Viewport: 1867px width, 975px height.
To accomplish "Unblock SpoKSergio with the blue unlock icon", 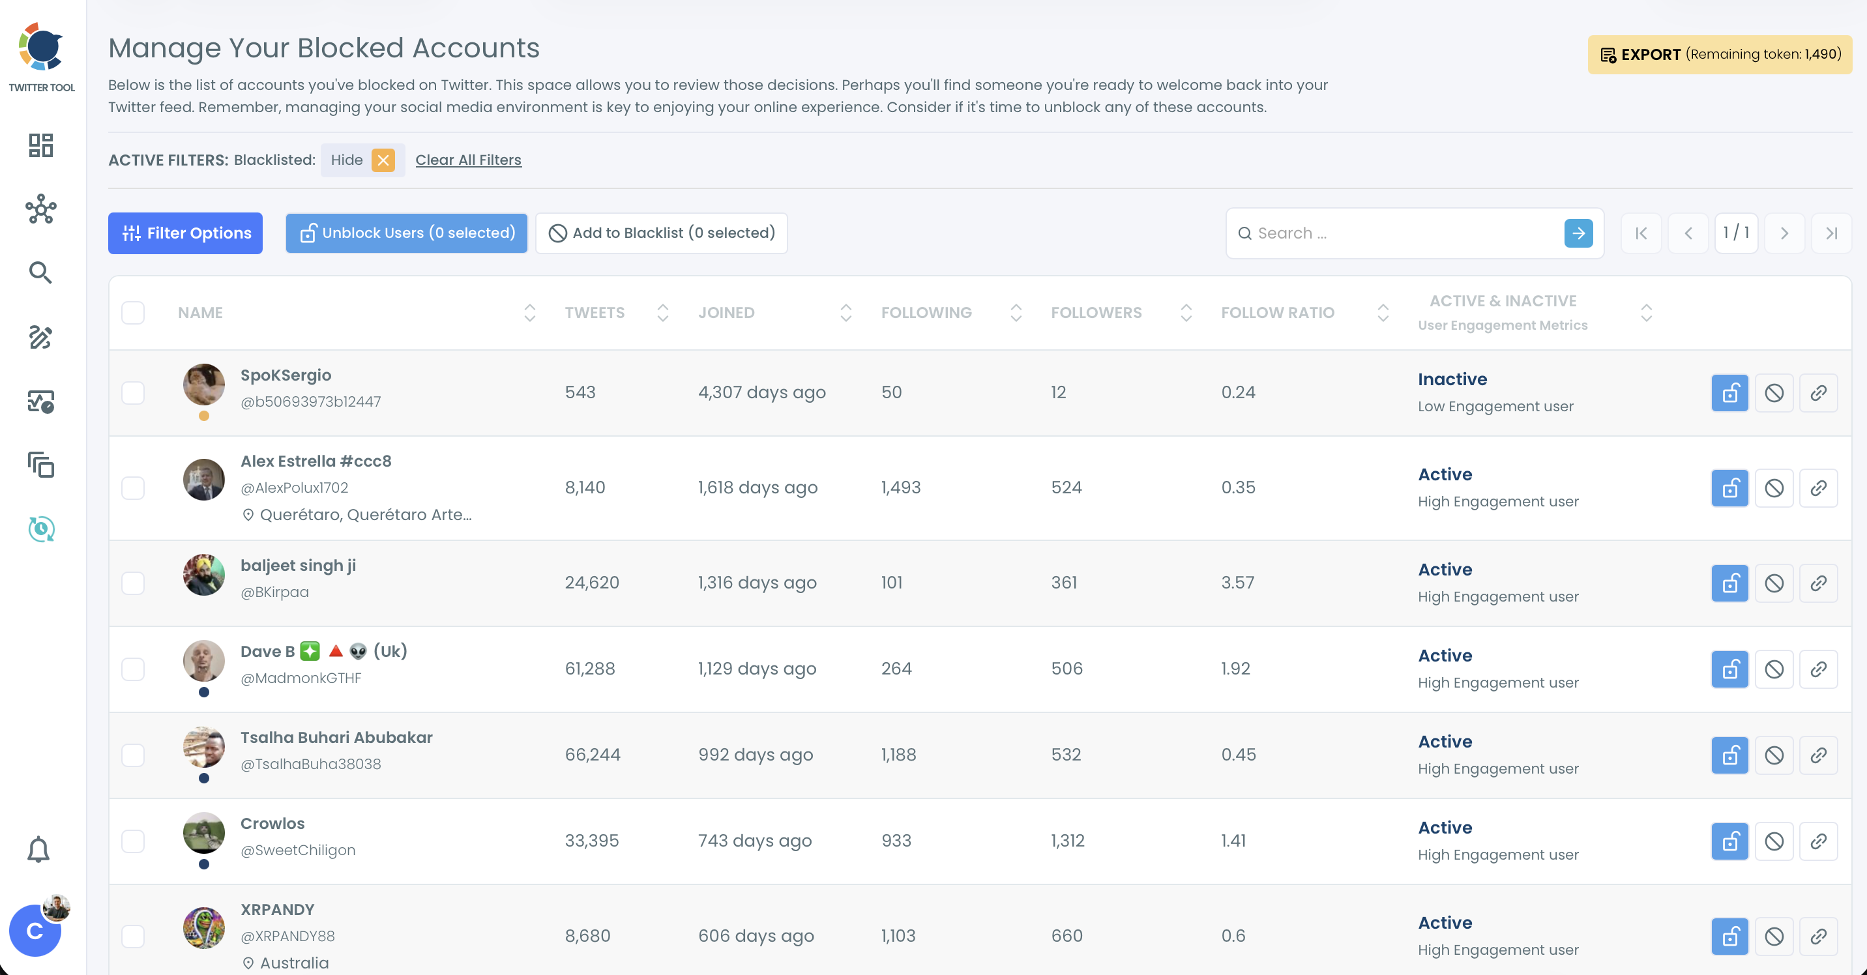I will (1730, 392).
